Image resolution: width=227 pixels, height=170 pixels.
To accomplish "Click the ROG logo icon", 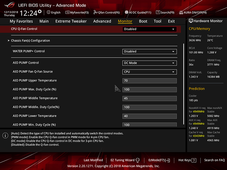I will tap(10, 5).
